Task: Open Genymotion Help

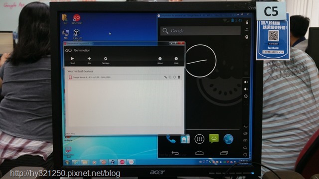Action: tap(176, 60)
